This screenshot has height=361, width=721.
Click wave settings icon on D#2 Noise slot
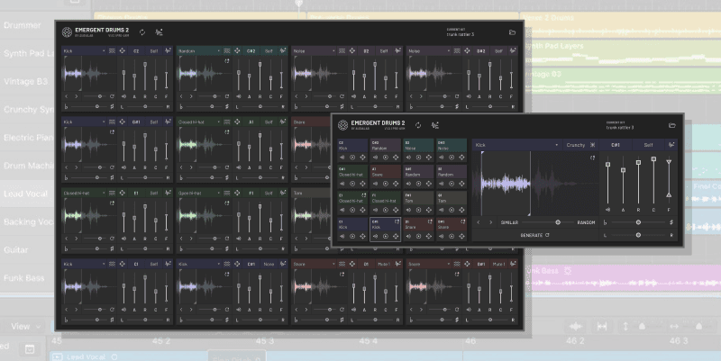click(513, 51)
